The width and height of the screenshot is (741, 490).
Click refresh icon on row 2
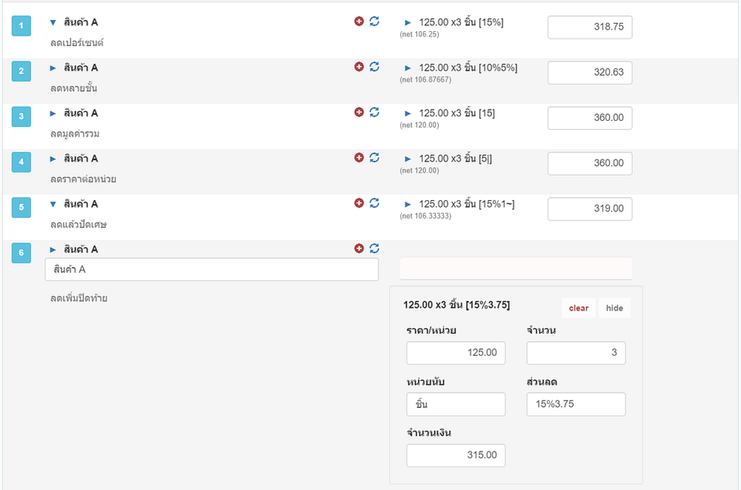(x=374, y=67)
